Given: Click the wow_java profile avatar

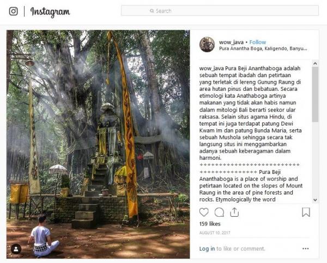Looking at the screenshot, I should click(207, 45).
